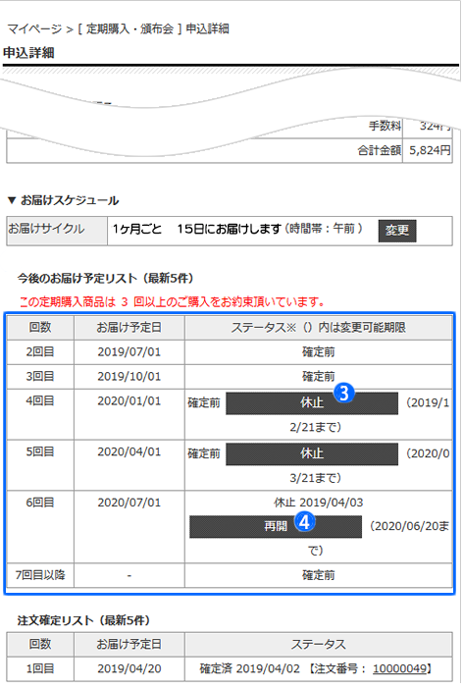Click 確定前 status in 3回目 row
Viewport: 463px width, 689px height.
(x=319, y=377)
